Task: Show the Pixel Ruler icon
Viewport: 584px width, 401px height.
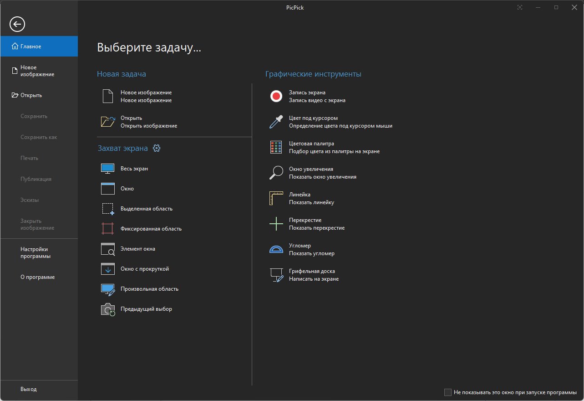Action: (x=276, y=198)
